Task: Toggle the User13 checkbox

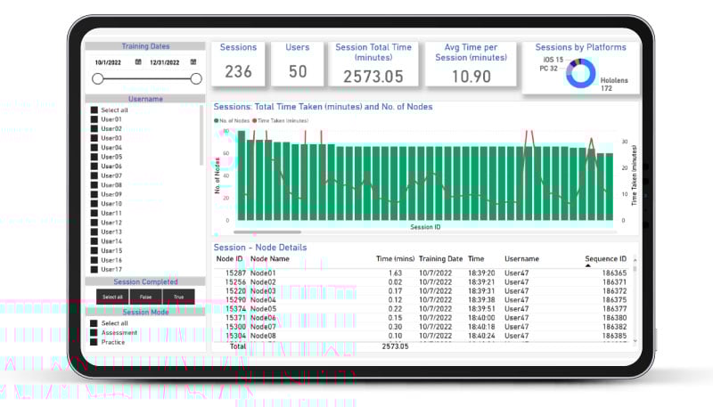Action: tap(94, 232)
